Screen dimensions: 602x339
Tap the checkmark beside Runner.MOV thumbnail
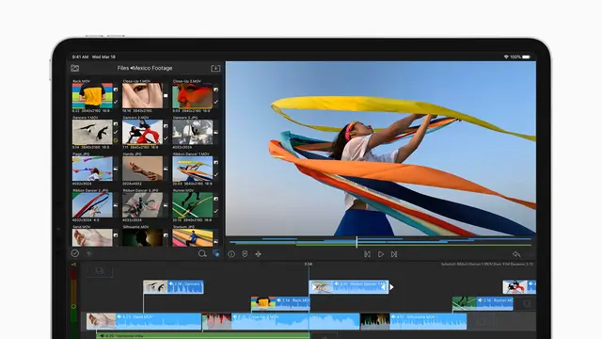pos(215,211)
